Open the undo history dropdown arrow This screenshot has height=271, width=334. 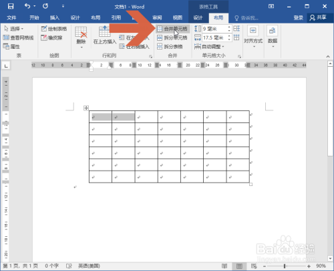[35, 6]
